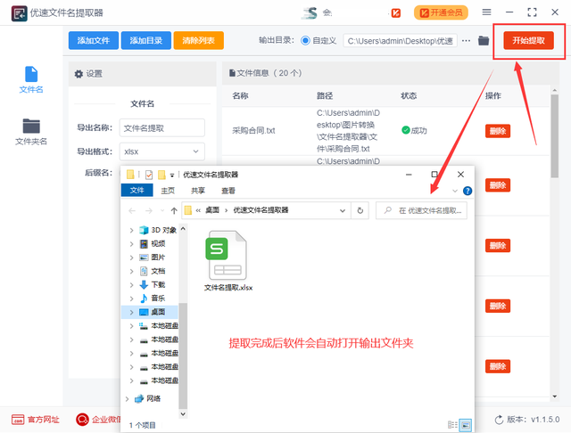Open the Explorer 文件 ribbon tab

(137, 190)
